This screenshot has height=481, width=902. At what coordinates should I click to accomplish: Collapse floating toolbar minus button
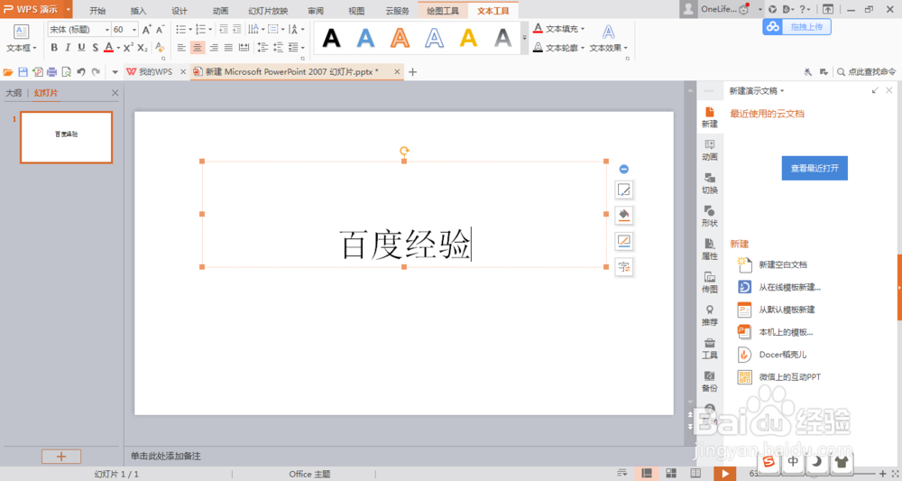click(623, 169)
